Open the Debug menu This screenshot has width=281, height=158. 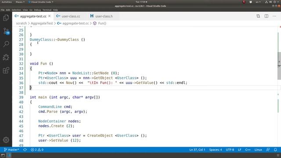pyautogui.click(x=37, y=10)
